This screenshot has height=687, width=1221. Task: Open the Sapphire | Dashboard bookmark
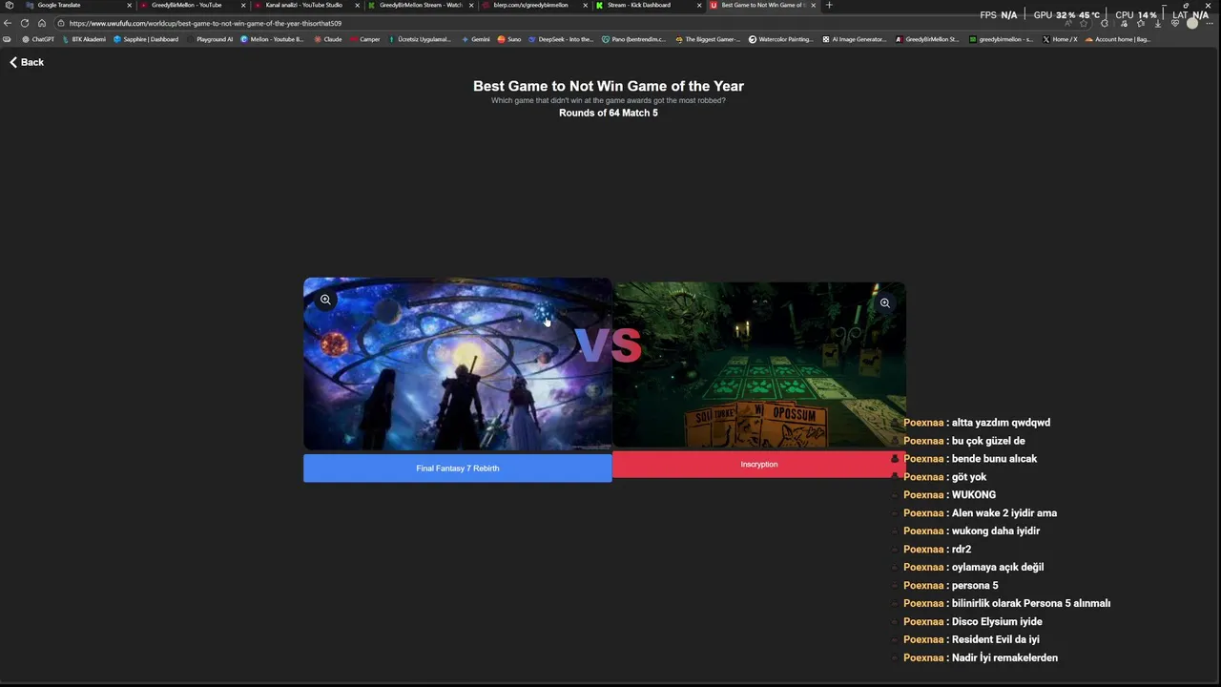145,39
